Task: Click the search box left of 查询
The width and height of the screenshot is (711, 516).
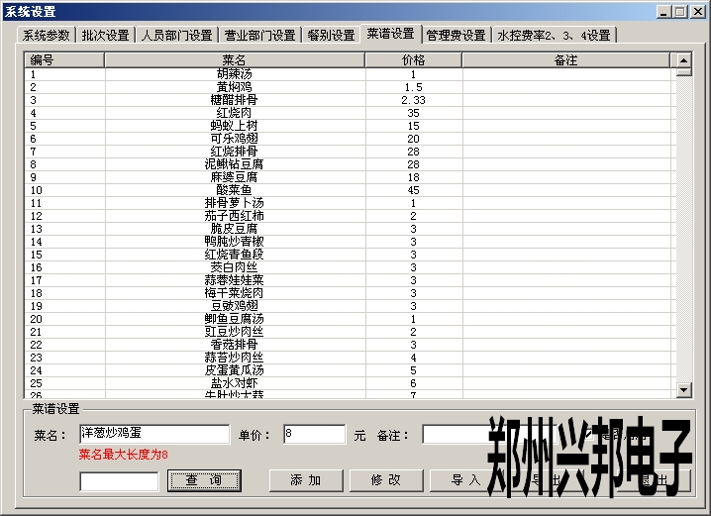Action: pos(119,481)
